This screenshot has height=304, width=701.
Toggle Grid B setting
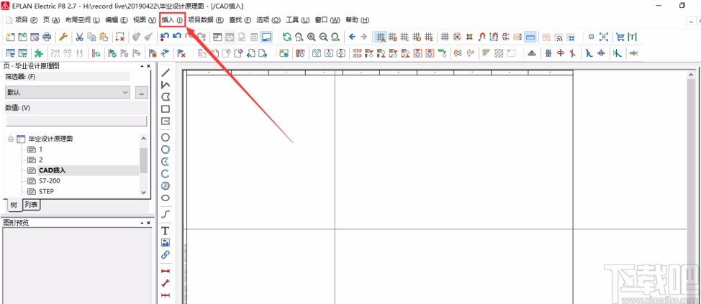pos(392,37)
